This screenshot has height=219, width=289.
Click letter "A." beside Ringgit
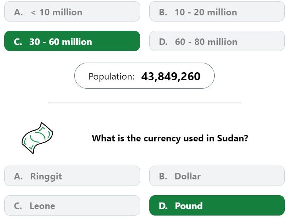click(x=18, y=176)
